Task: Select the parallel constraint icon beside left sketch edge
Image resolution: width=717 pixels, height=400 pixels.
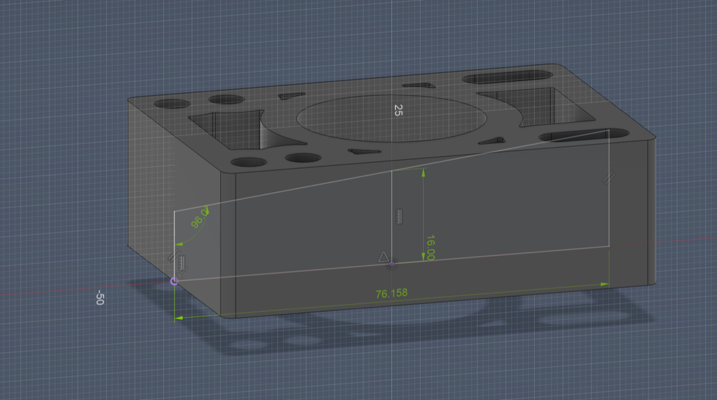Action: pyautogui.click(x=174, y=255)
